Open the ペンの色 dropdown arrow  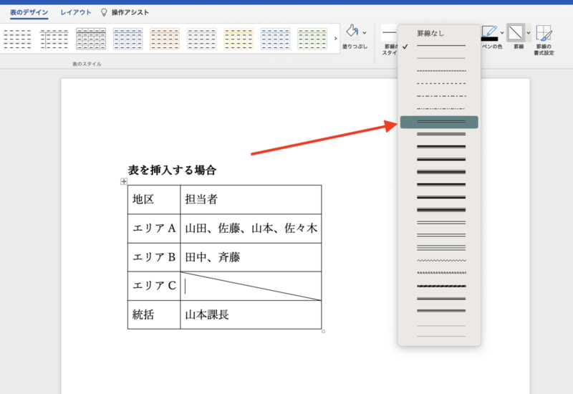coord(502,33)
